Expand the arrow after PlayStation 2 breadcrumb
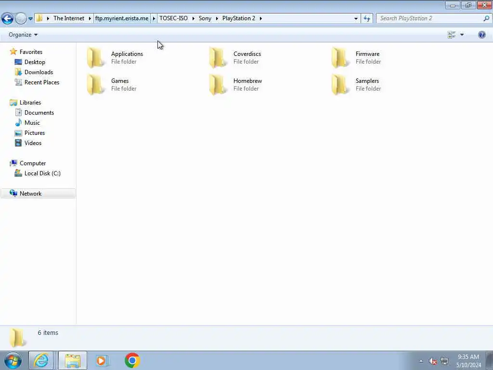Viewport: 493px width, 370px height. [260, 19]
